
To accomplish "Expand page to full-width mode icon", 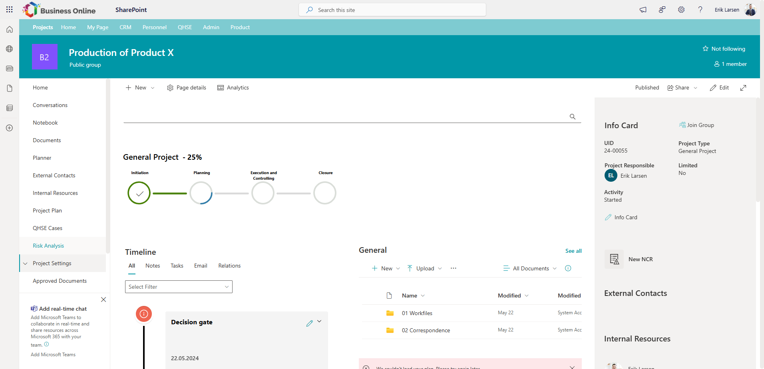I will click(743, 88).
